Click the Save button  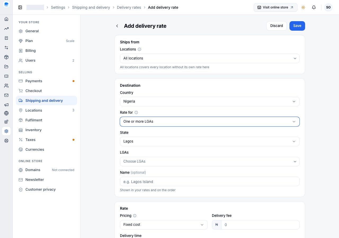[x=297, y=26]
